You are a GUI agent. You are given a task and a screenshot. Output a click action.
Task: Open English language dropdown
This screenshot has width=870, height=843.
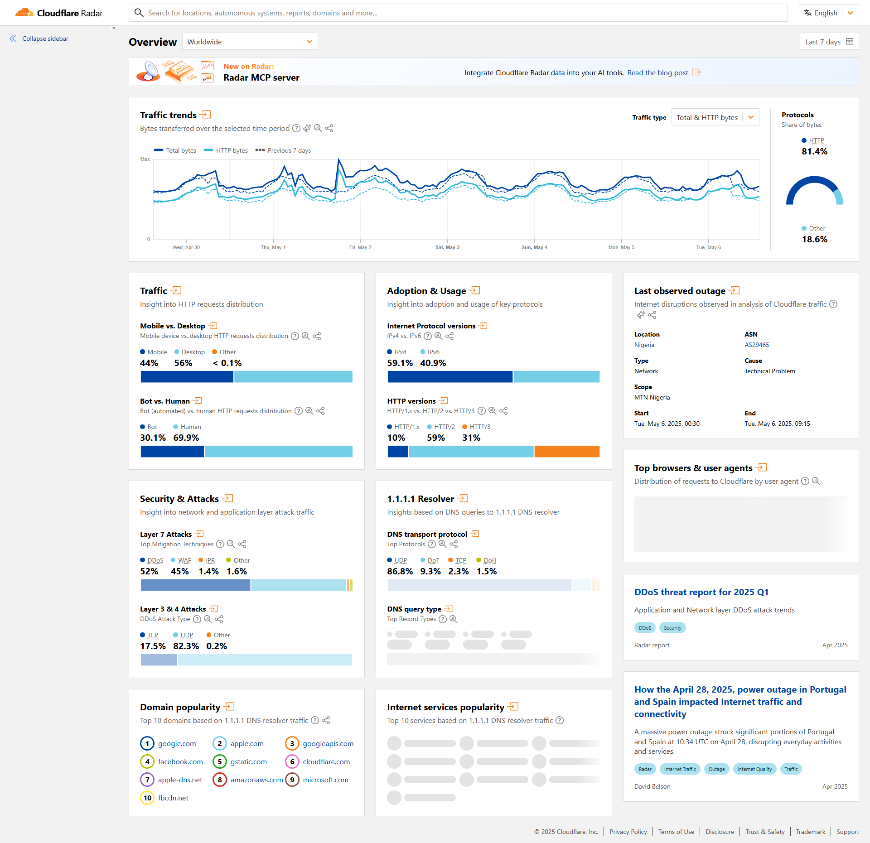pyautogui.click(x=828, y=13)
